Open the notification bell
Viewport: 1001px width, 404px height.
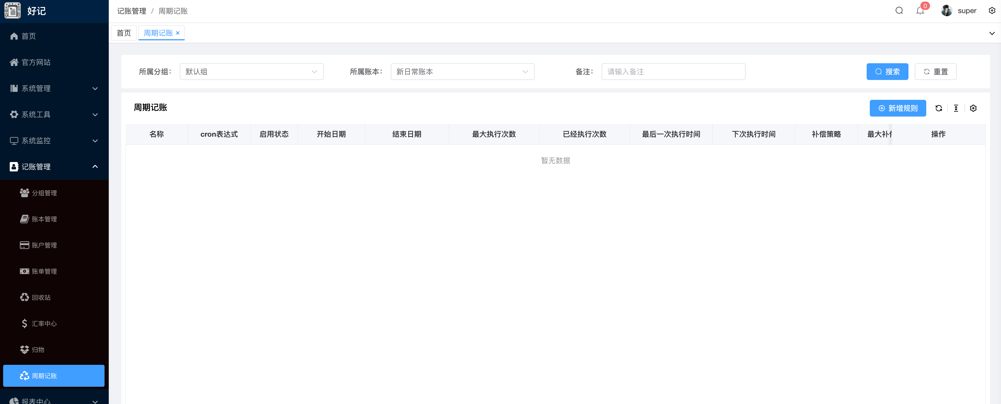[x=920, y=11]
